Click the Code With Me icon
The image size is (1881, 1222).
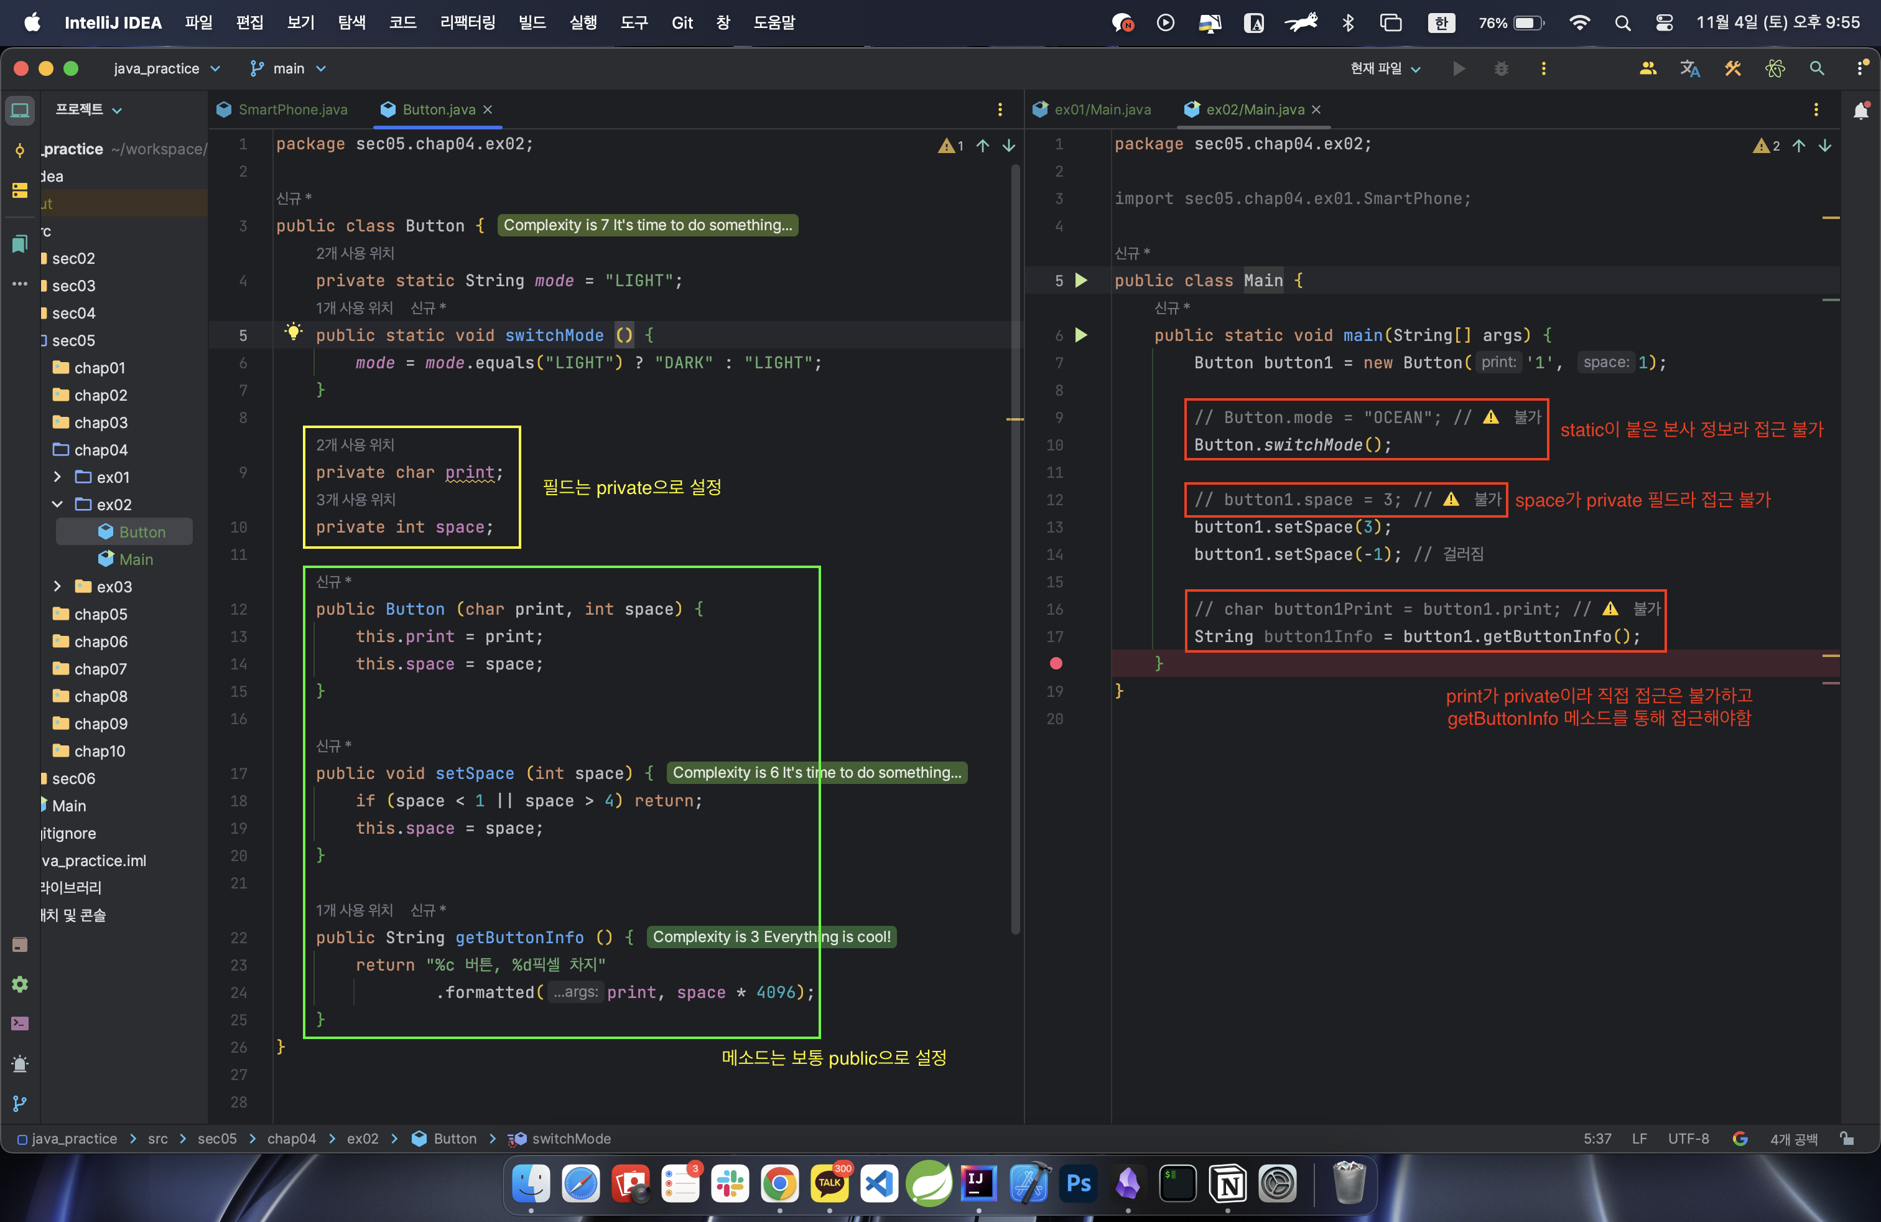1648,69
